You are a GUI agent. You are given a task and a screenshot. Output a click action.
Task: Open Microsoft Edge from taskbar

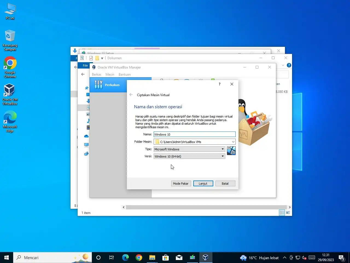tap(126, 258)
